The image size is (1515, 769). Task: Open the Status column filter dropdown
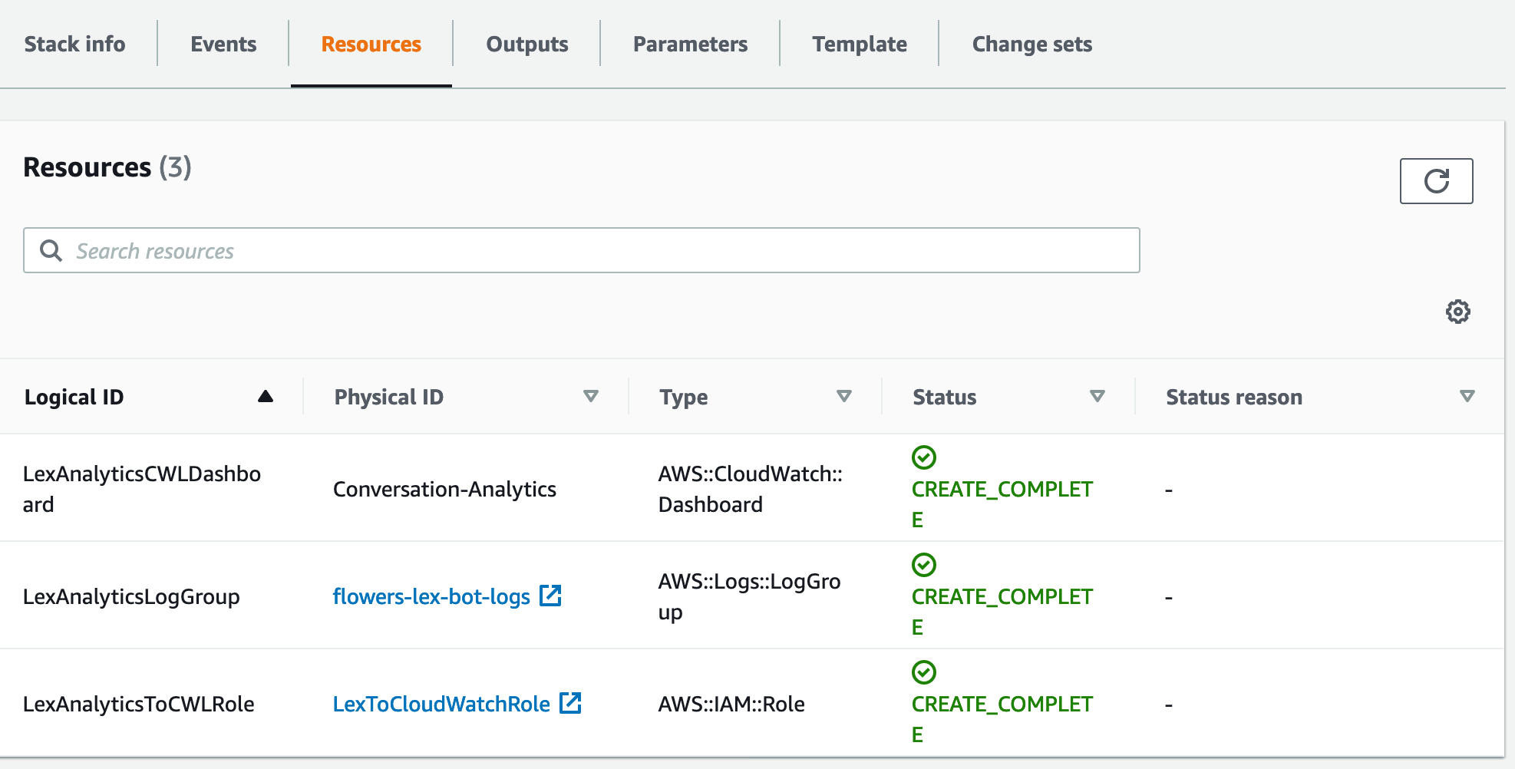pos(1097,397)
